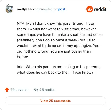Click the orange Reddit Snoo logo

pos(89,9)
